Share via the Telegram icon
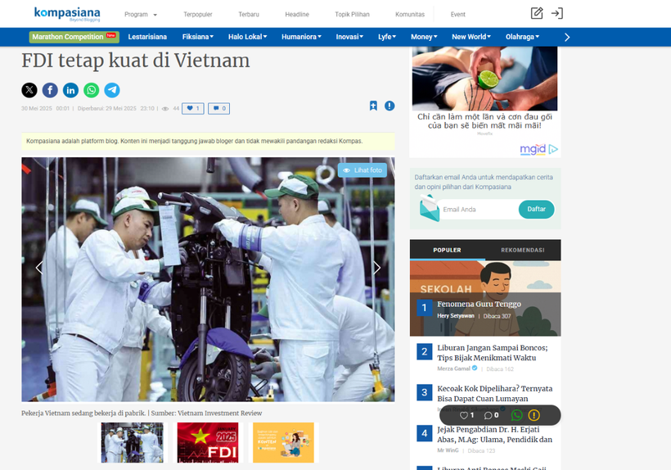 112,90
